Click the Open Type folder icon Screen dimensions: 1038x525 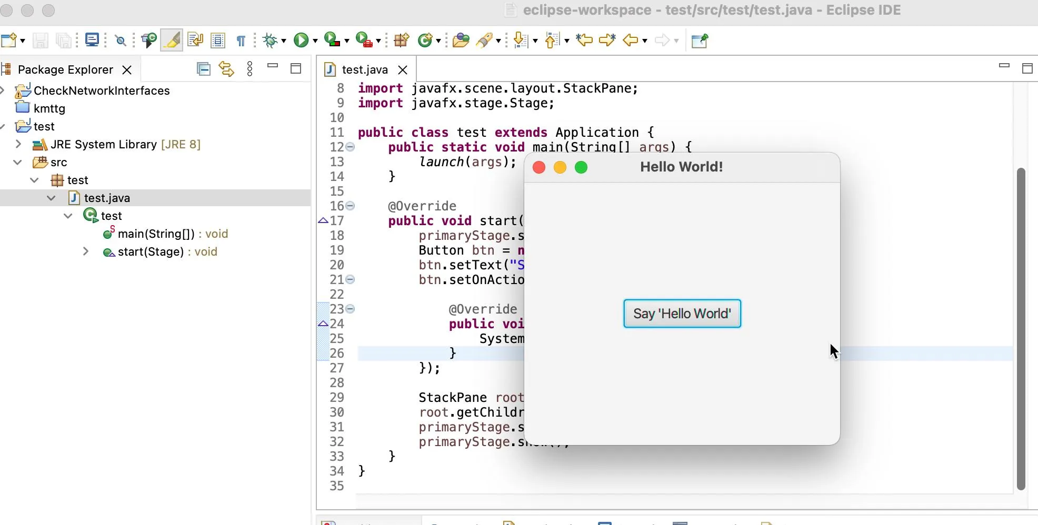coord(461,41)
